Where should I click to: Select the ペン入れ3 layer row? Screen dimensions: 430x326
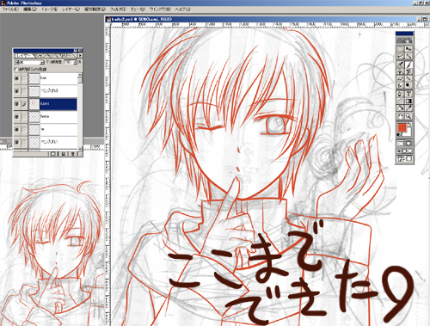click(x=46, y=91)
